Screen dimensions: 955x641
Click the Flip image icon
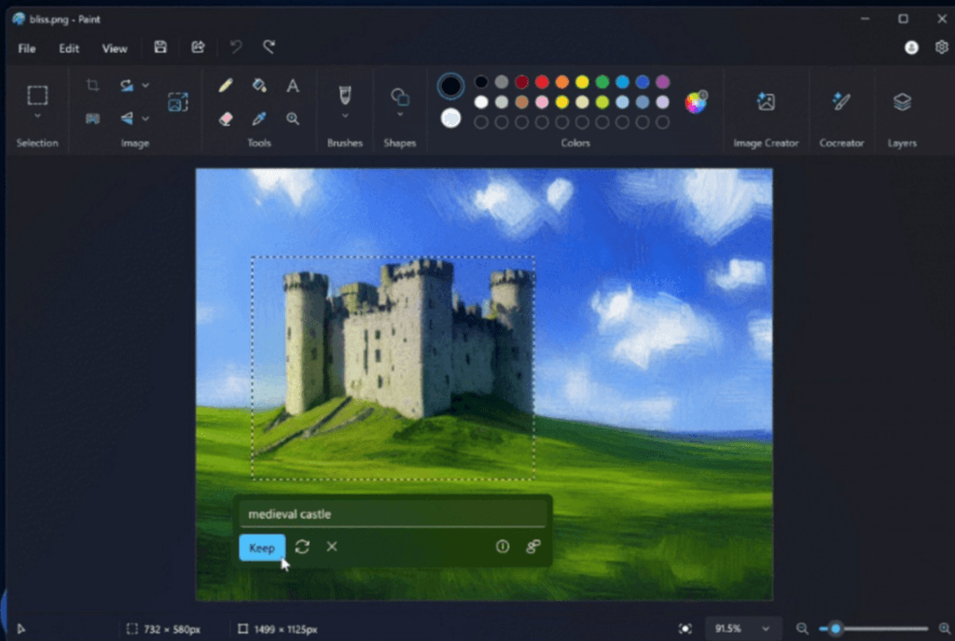(127, 118)
